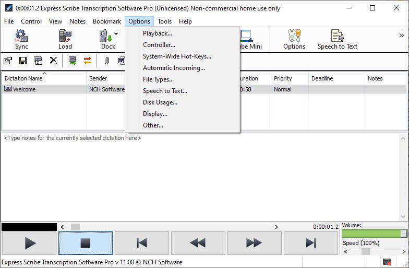This screenshot has height=268, width=409.
Task: Open the Help menu
Action: click(186, 21)
